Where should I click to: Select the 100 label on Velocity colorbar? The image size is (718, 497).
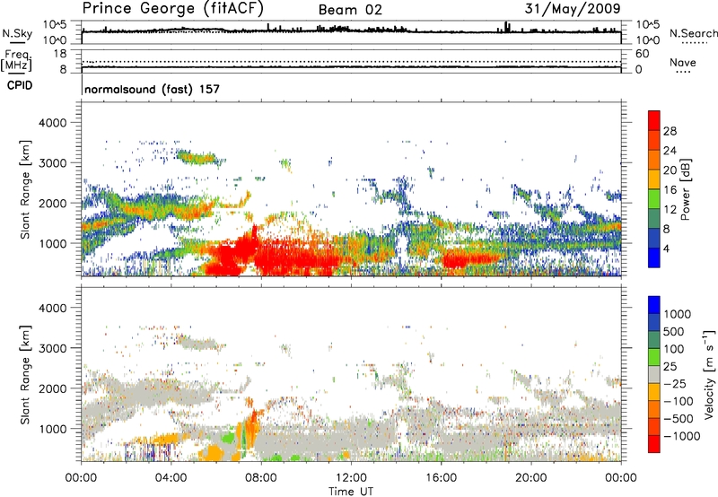[x=675, y=349]
